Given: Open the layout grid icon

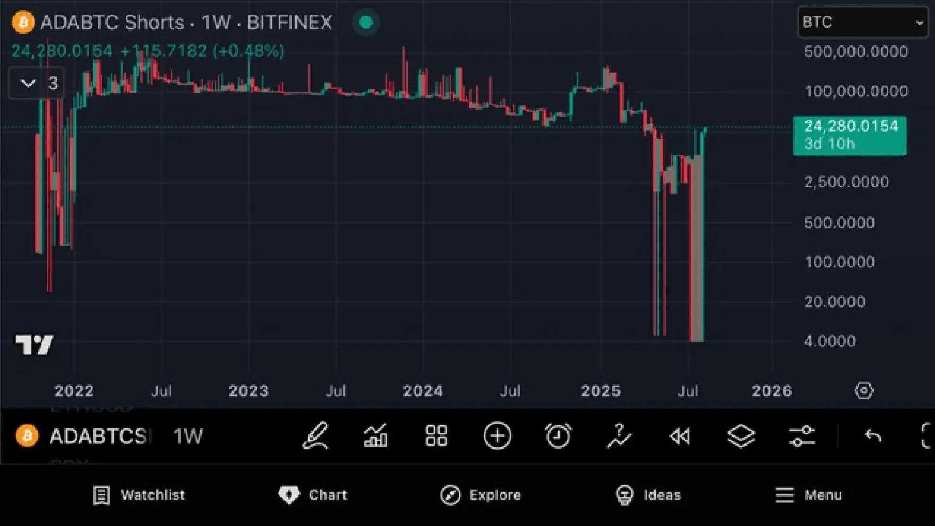Looking at the screenshot, I should coord(436,435).
